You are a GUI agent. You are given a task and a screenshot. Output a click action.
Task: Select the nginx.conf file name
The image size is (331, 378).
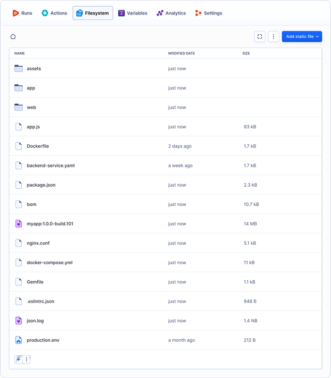click(38, 243)
